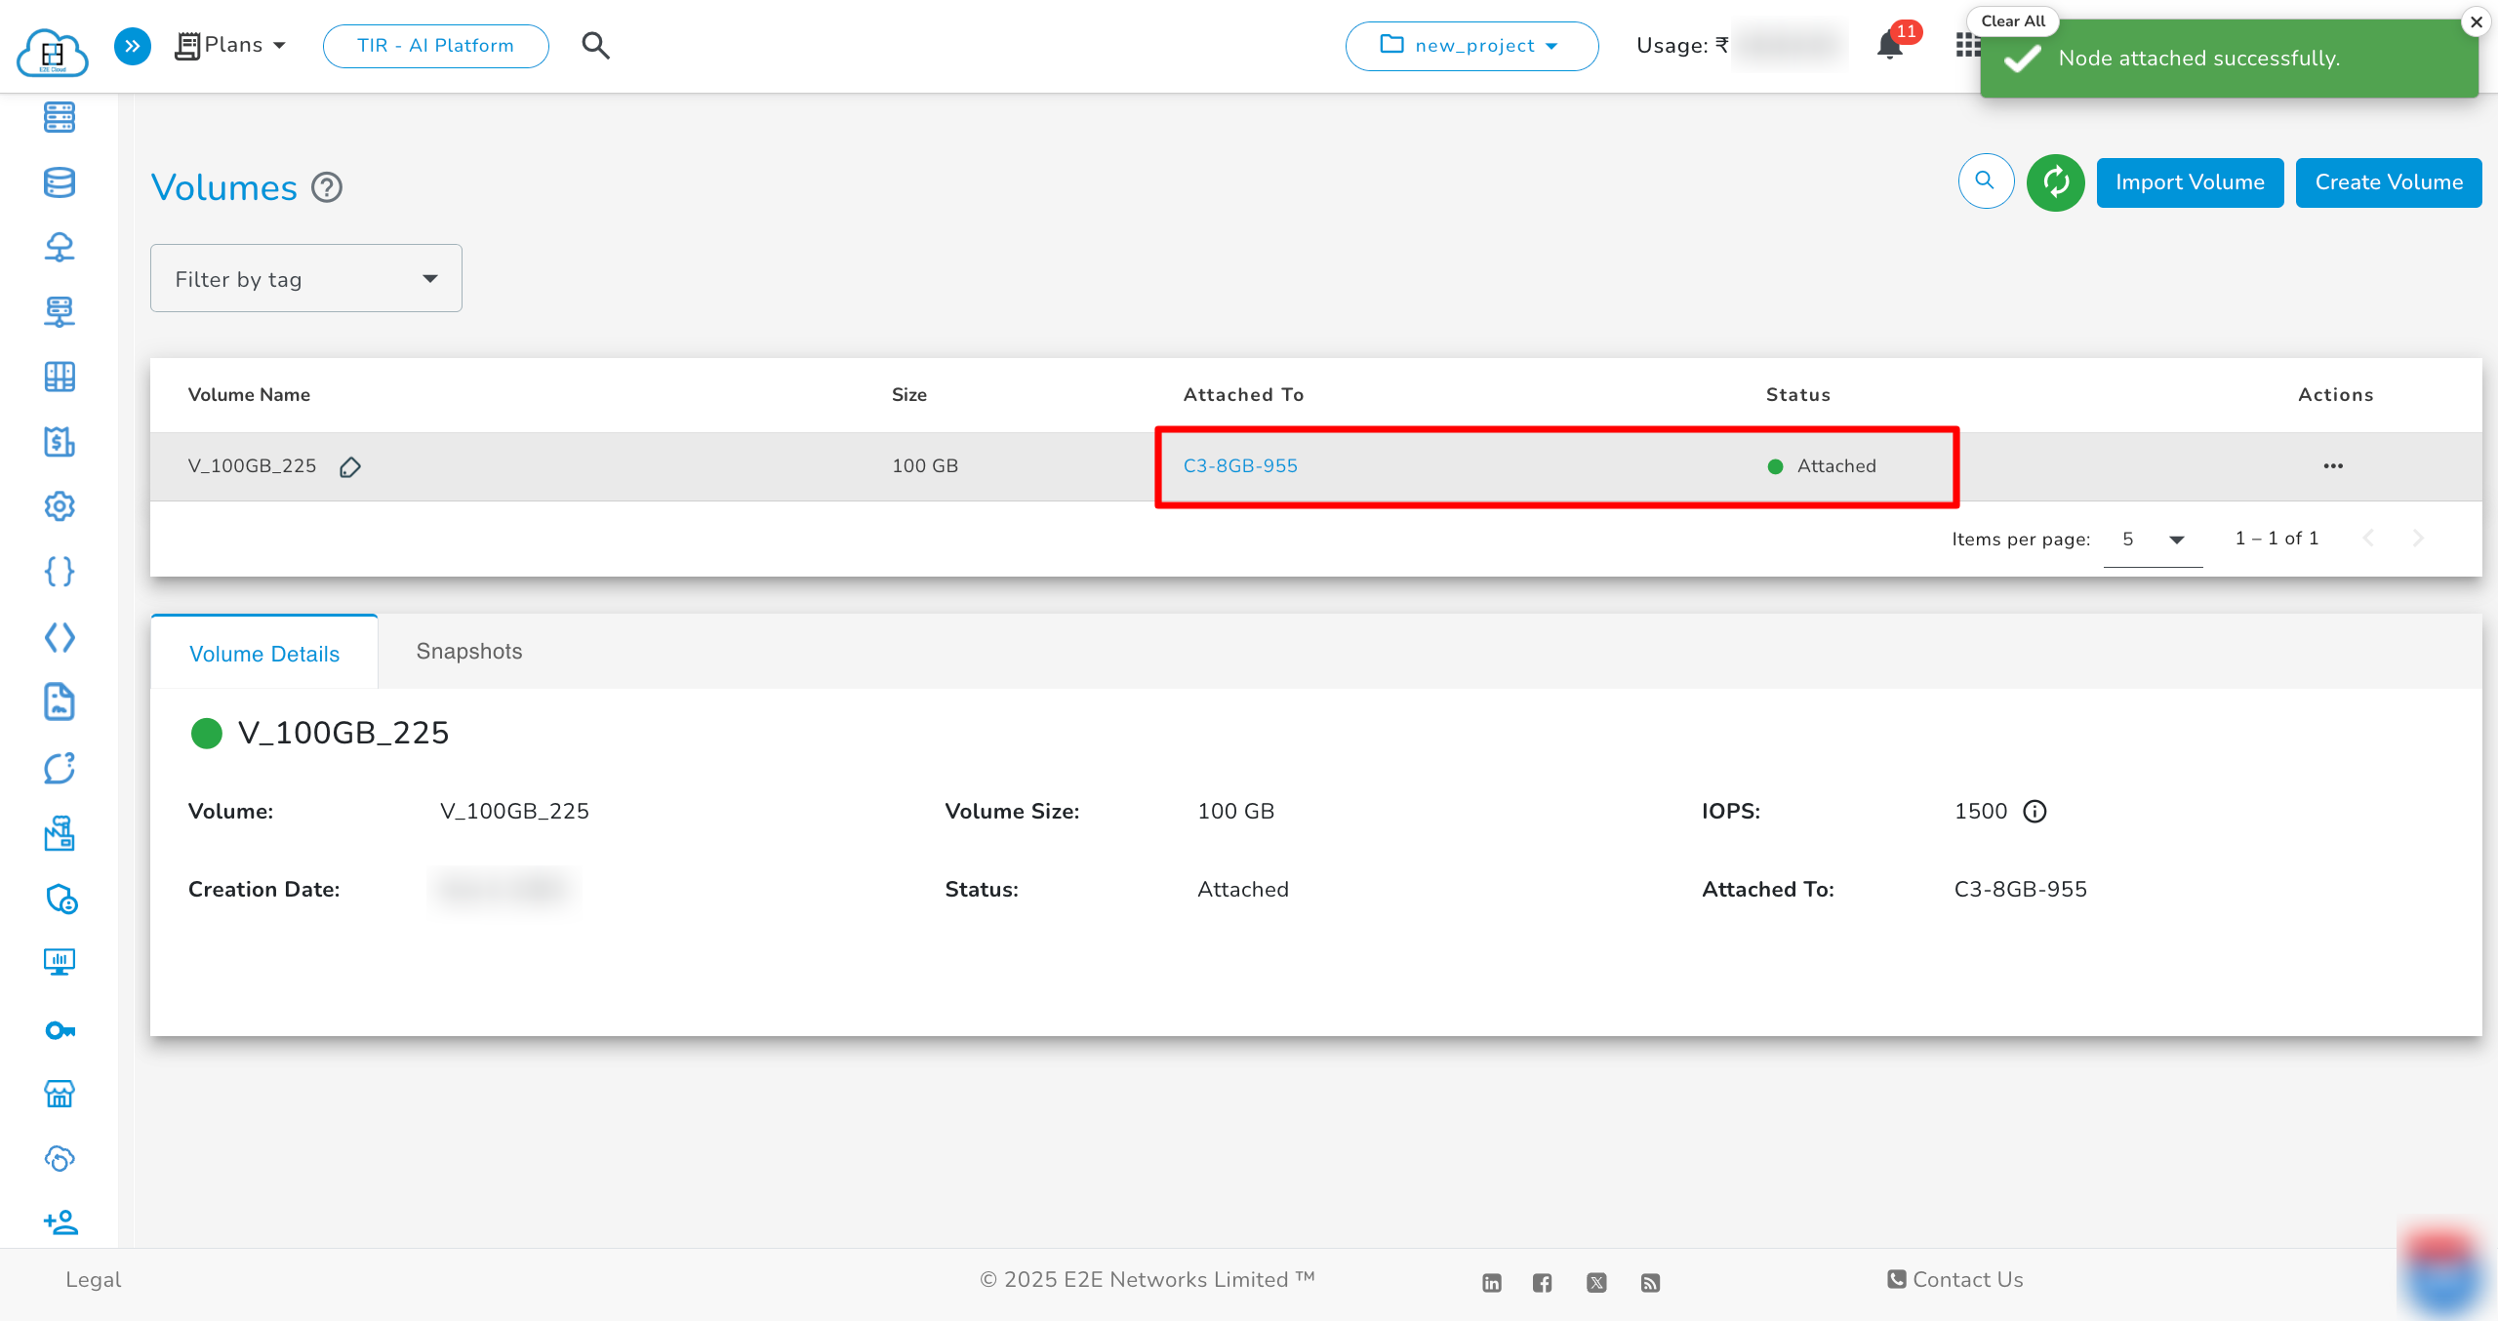Click the header magnifier search icon
This screenshot has height=1321, width=2498.
595,46
